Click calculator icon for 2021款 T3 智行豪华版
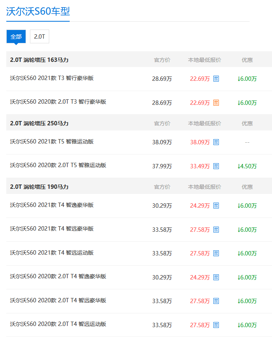272x337 pixels. coord(216,79)
